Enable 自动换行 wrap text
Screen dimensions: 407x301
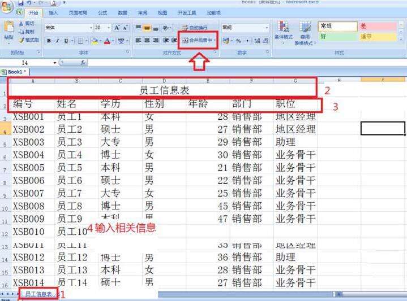pyautogui.click(x=195, y=28)
